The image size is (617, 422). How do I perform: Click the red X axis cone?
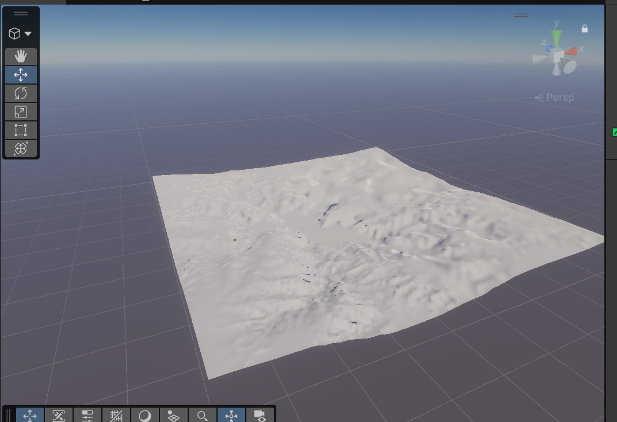click(572, 51)
